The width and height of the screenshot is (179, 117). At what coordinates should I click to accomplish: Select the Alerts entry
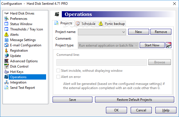(14, 35)
